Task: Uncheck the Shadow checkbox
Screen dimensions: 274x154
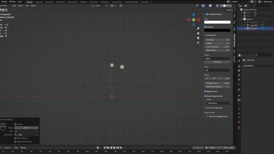Action: (205, 27)
